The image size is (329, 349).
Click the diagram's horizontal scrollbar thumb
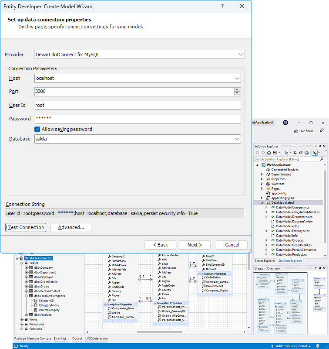coord(160,332)
